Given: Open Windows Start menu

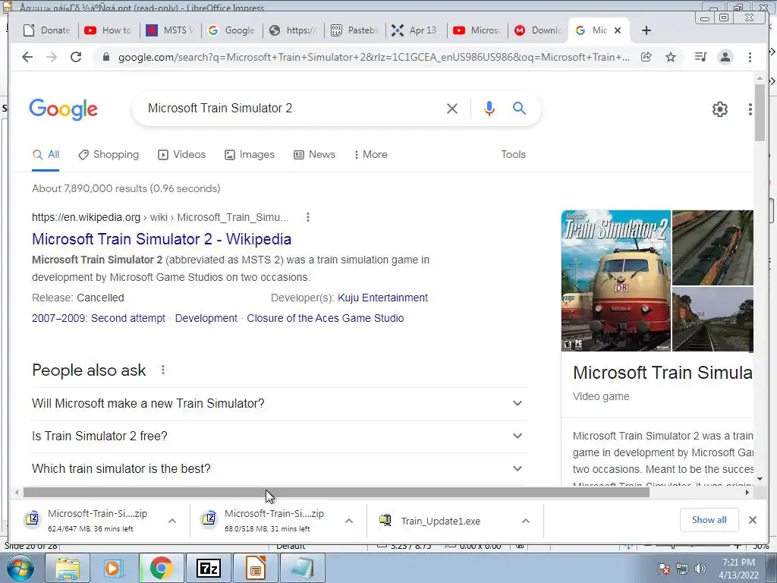Looking at the screenshot, I should tap(20, 568).
